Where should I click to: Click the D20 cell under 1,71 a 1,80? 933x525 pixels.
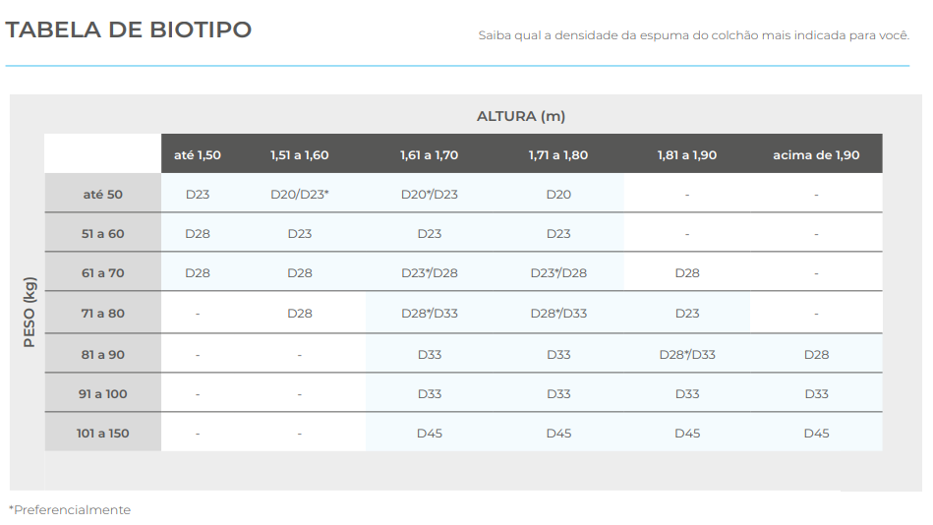click(558, 195)
